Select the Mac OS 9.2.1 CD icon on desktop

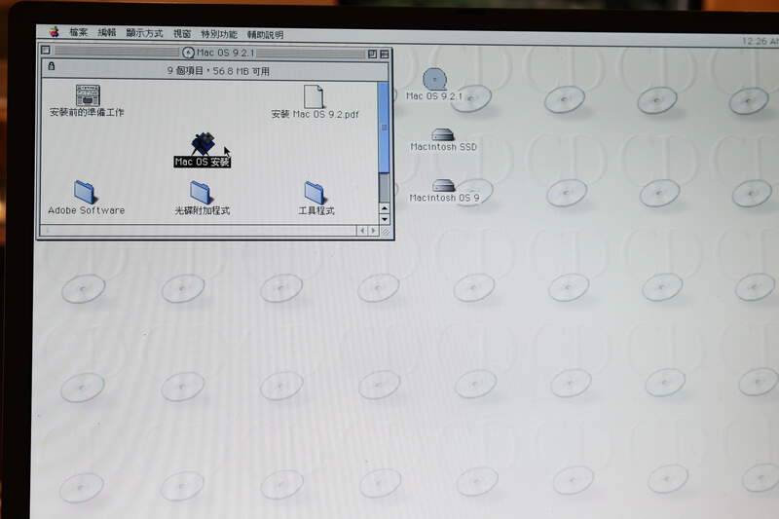(x=435, y=80)
